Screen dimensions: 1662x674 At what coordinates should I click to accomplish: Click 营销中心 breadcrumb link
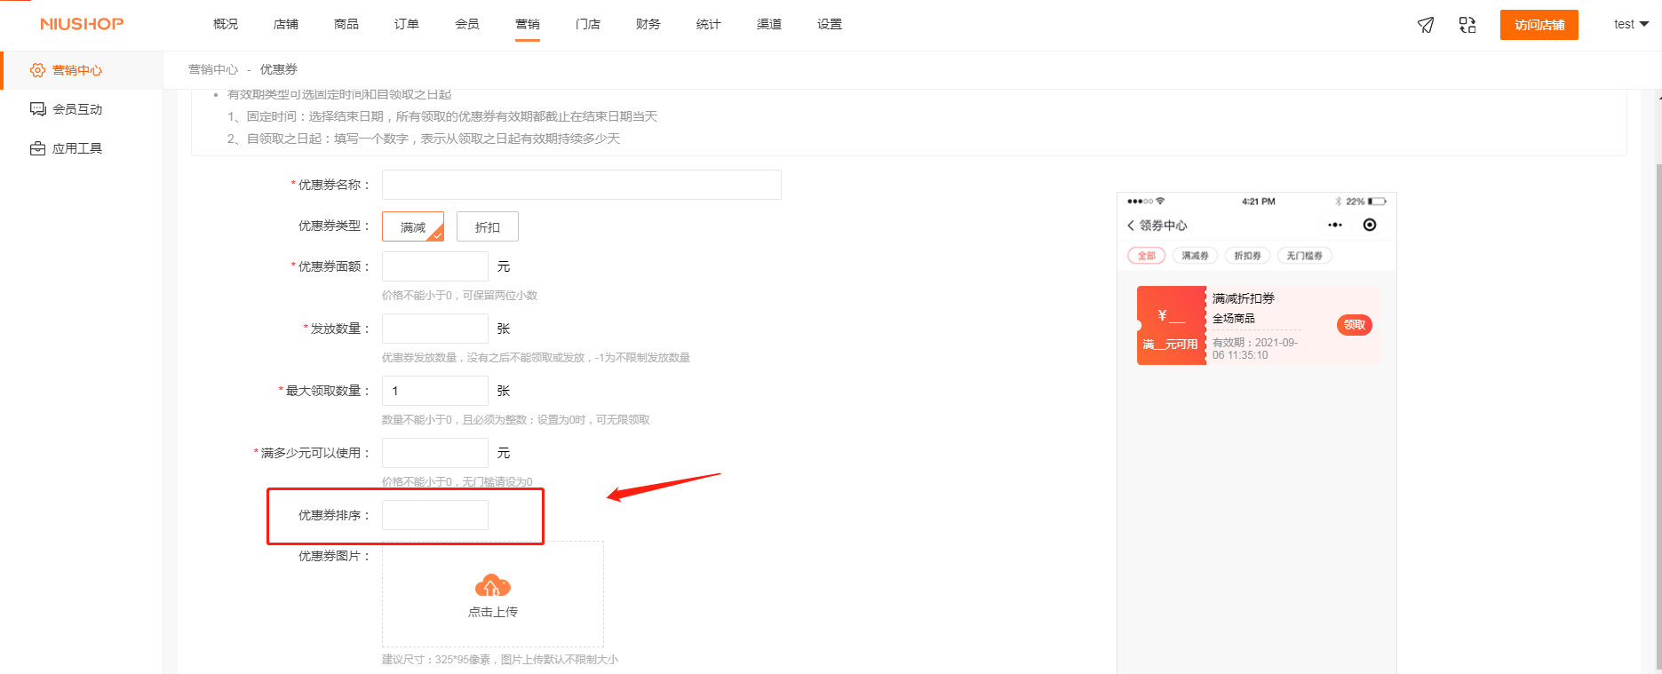coord(213,69)
